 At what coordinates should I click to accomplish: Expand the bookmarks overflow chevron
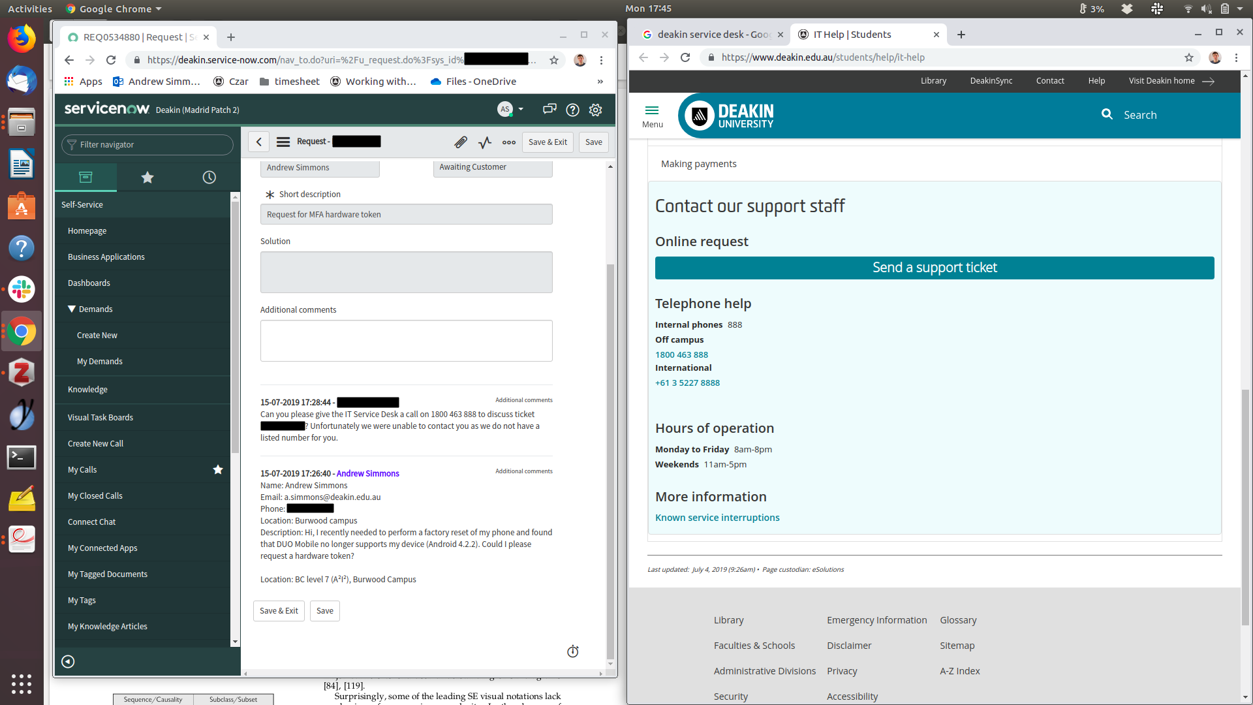[600, 82]
